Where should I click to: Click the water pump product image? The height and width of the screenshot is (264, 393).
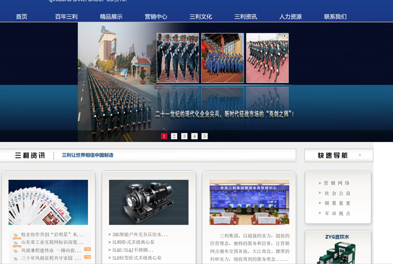coord(149,202)
